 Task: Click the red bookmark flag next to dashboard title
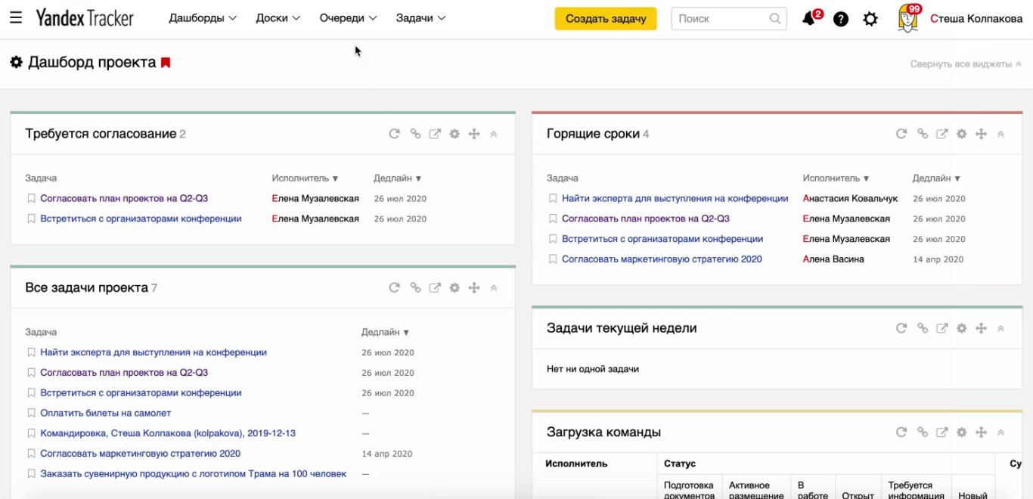(166, 62)
